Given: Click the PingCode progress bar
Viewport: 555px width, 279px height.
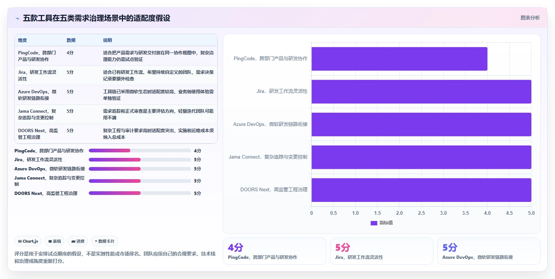Looking at the screenshot, I should pos(140,151).
